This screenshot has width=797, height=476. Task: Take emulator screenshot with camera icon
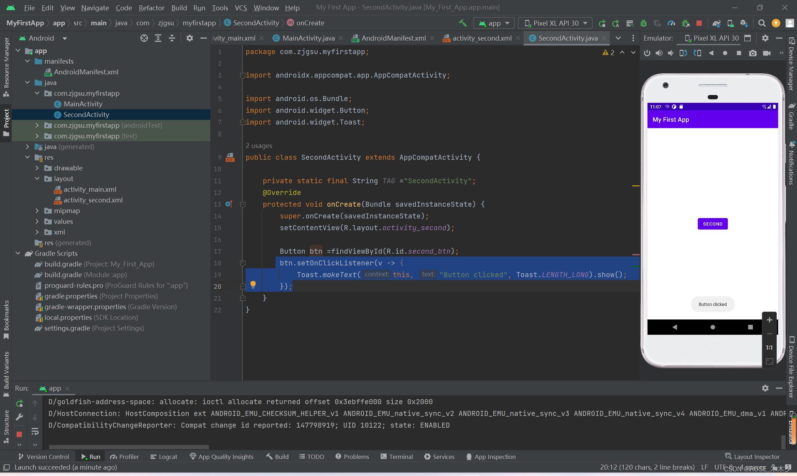[x=753, y=53]
